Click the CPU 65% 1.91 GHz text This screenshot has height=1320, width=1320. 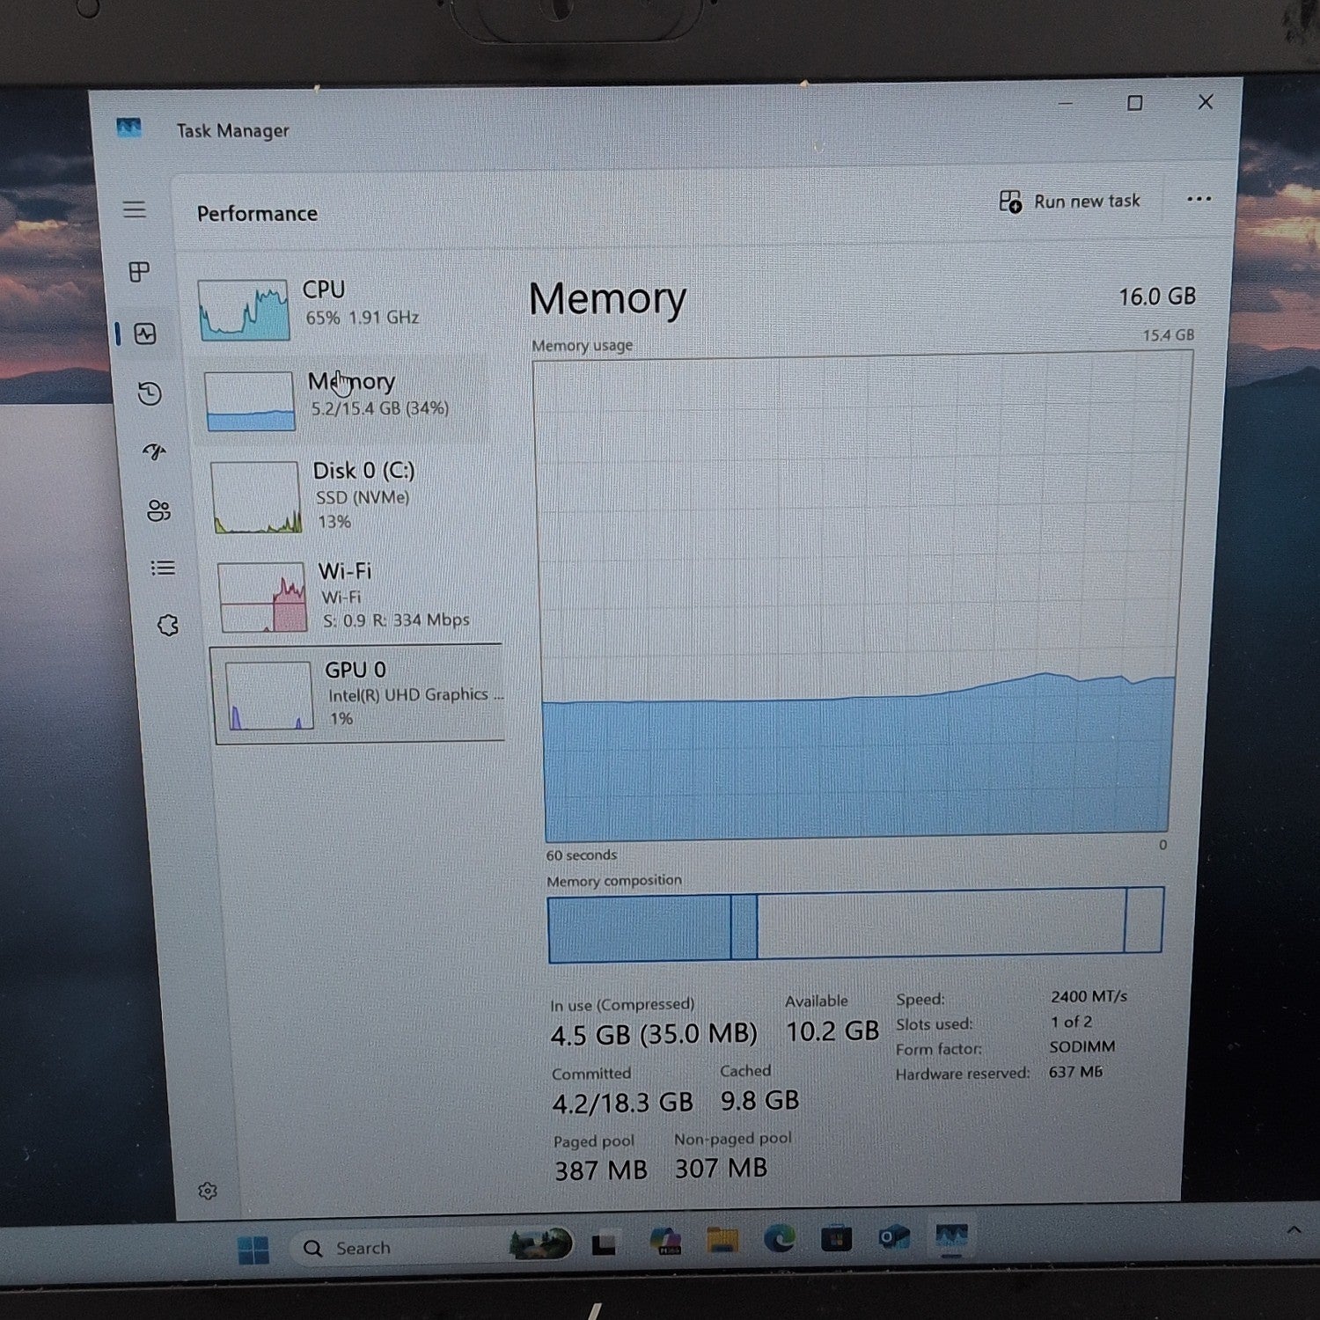[363, 318]
